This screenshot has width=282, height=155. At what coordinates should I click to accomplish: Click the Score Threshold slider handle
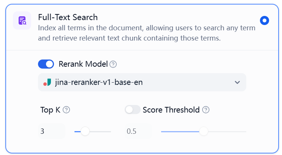coord(204,132)
